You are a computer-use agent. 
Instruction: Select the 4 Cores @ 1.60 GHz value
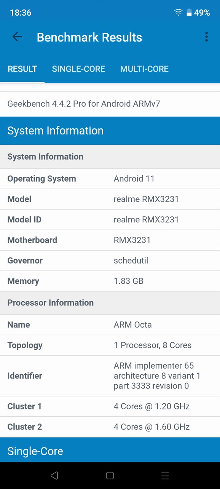152,427
